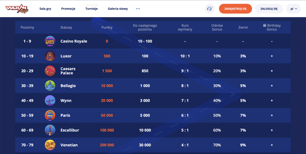The image size is (306, 154).
Task: Click the plus sign in Luxor row
Action: click(272, 56)
